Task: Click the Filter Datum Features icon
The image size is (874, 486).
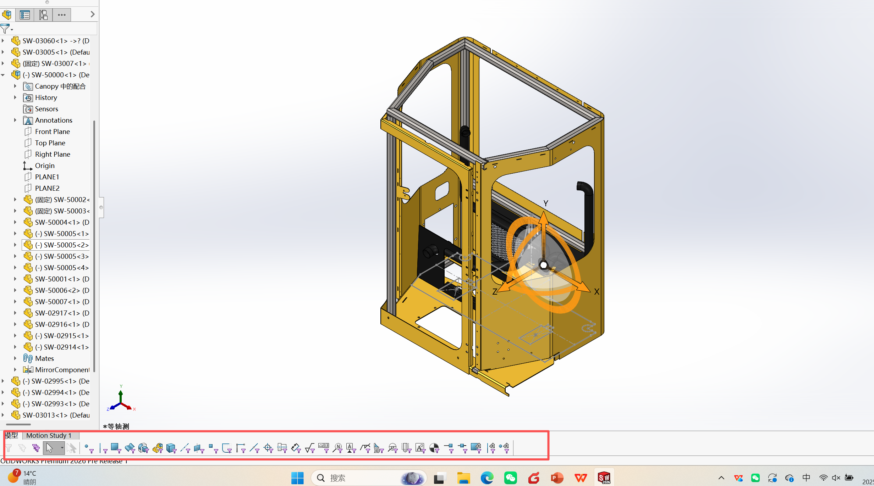Action: click(x=351, y=448)
